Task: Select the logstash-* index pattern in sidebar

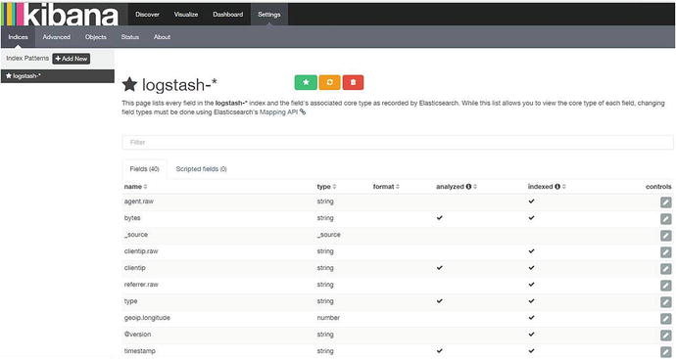Action: pos(58,76)
